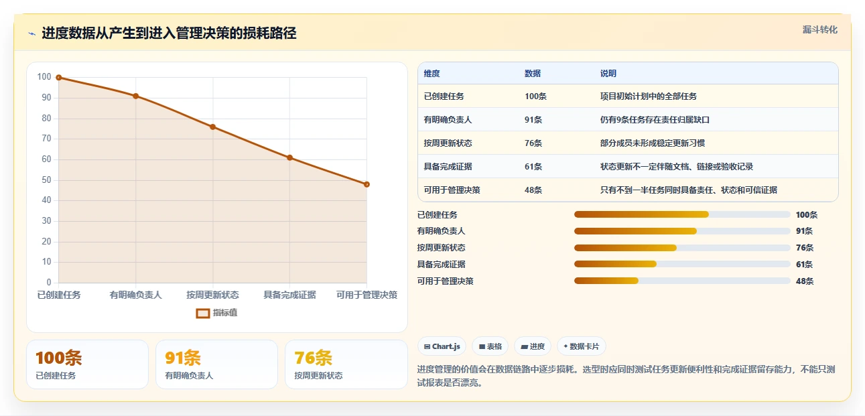Viewport: 865px width, 416px height.
Task: Click the 数据卡片 chip
Action: point(582,346)
